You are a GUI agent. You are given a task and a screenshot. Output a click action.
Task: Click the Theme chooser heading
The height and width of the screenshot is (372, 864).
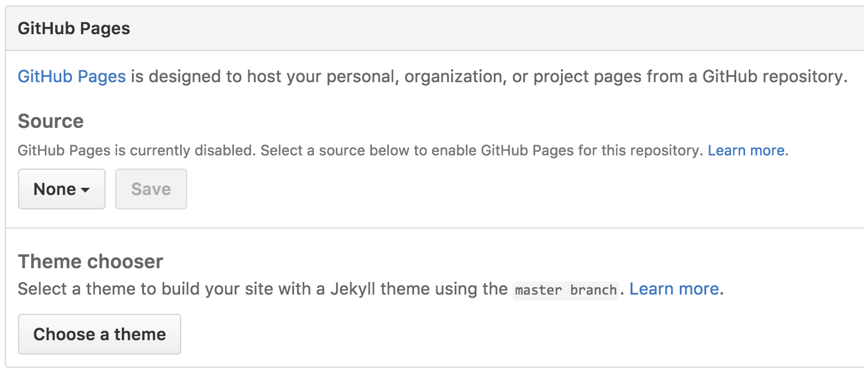tap(90, 261)
